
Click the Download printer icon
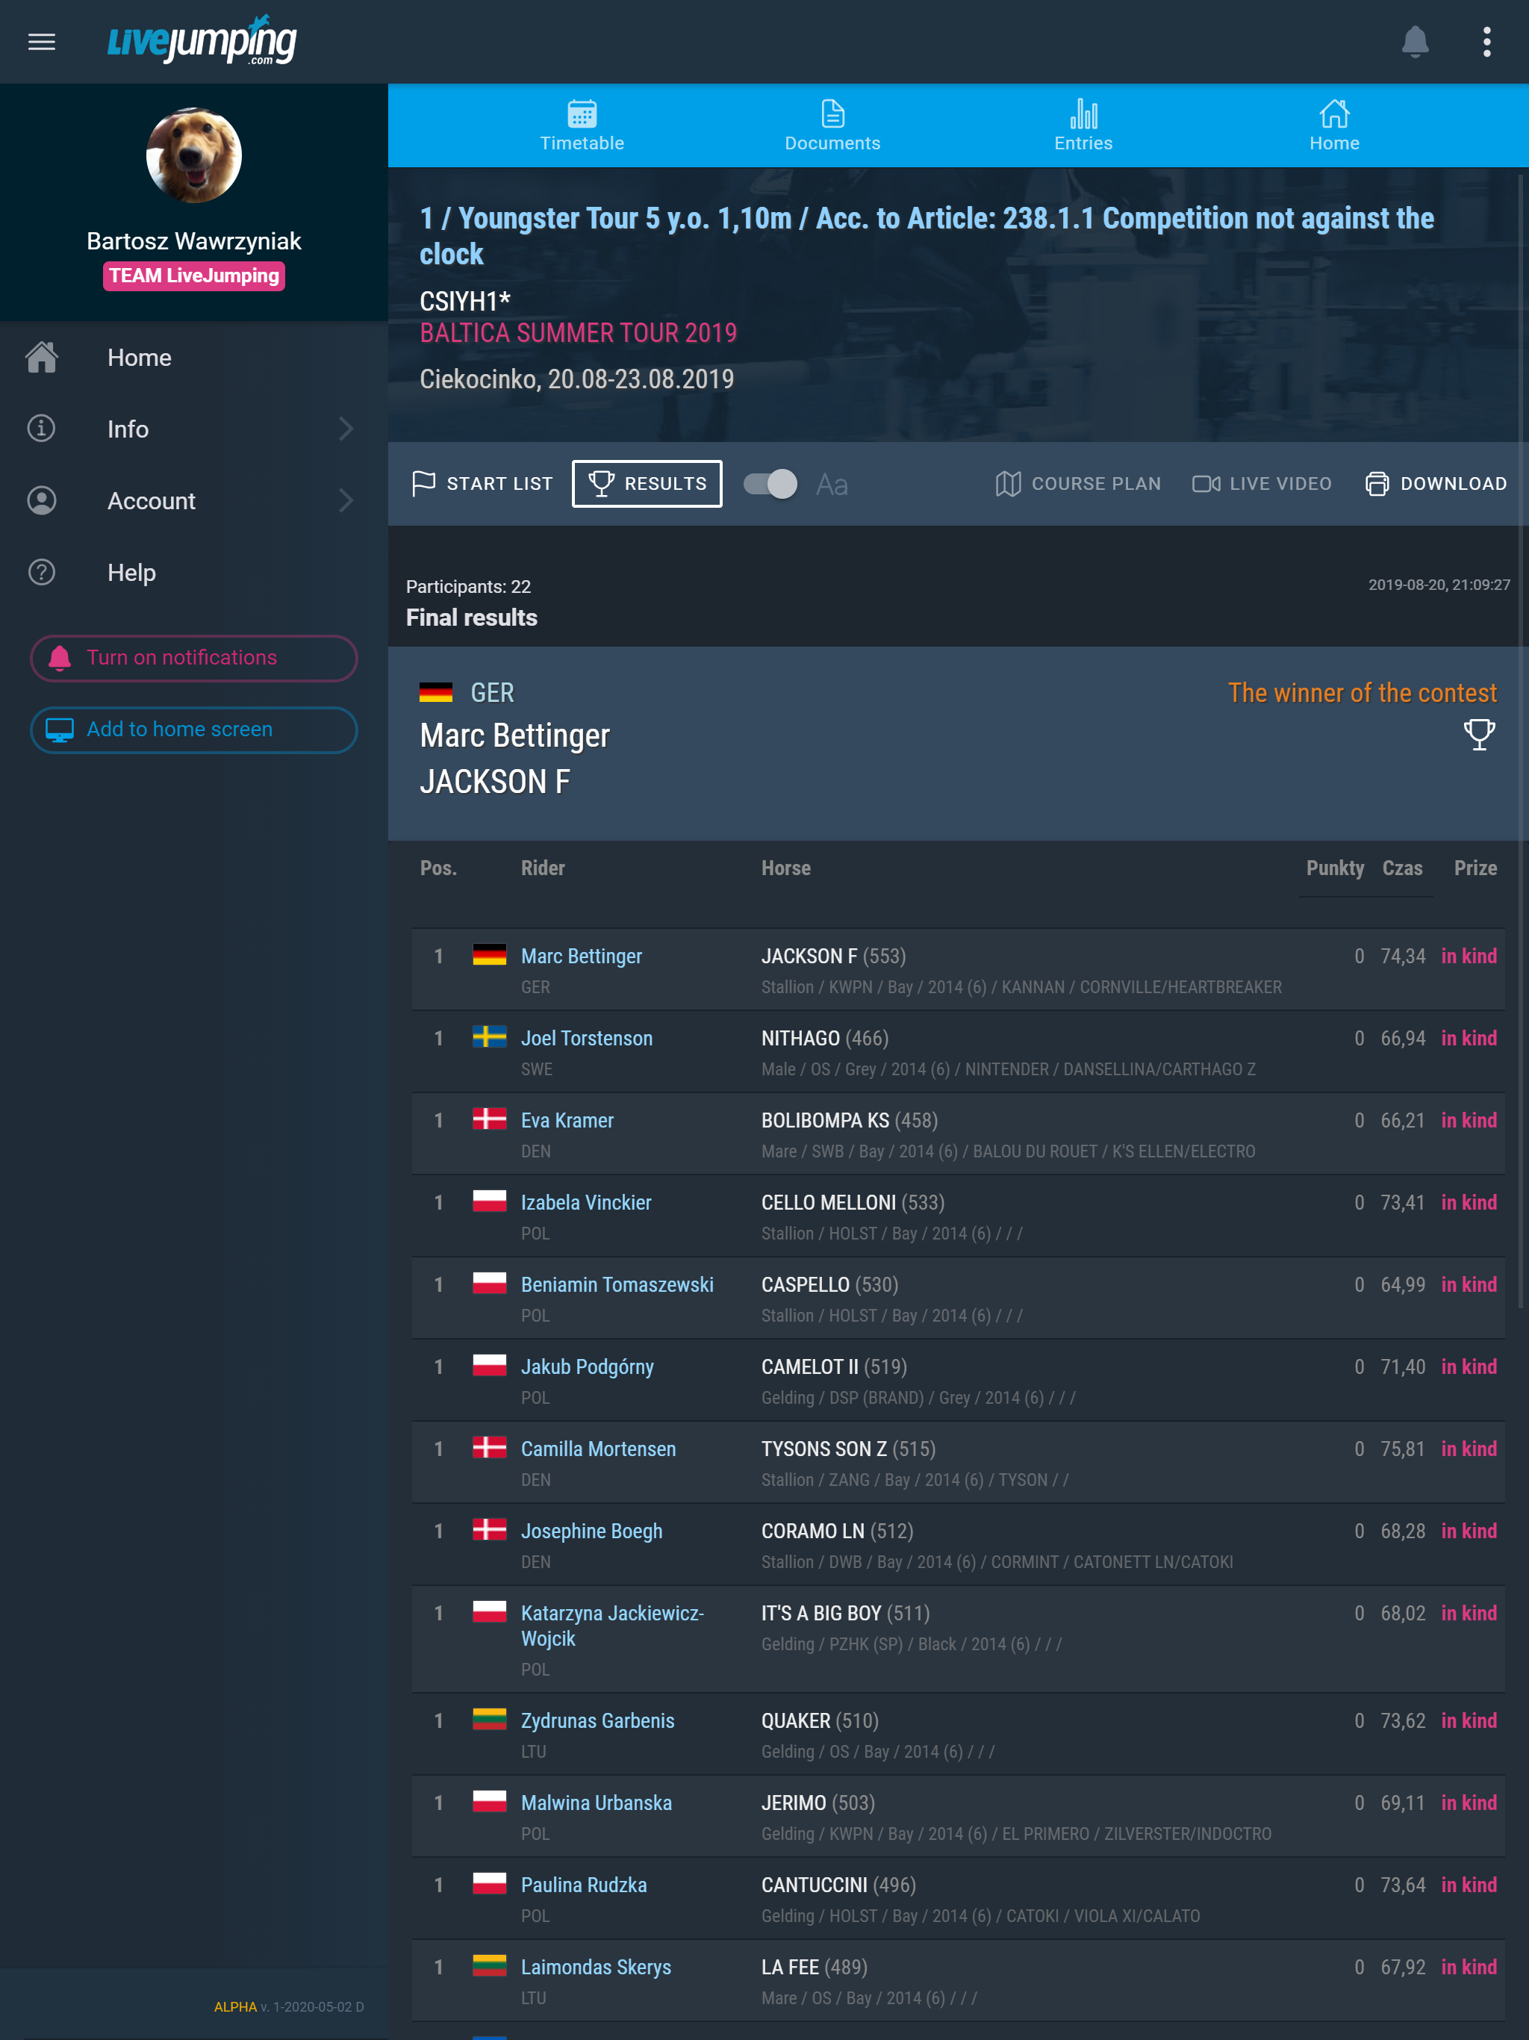1377,483
